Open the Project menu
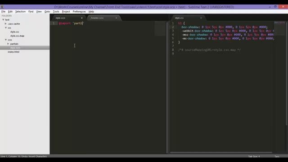The image size is (288, 162). pos(66,11)
